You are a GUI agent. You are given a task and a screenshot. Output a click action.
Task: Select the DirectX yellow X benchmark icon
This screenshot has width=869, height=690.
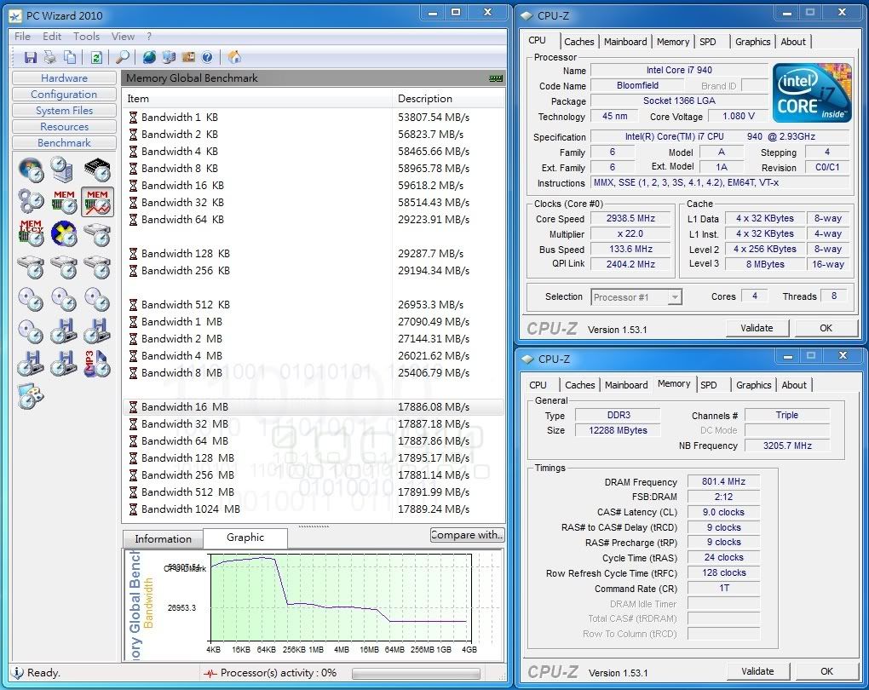(x=64, y=233)
